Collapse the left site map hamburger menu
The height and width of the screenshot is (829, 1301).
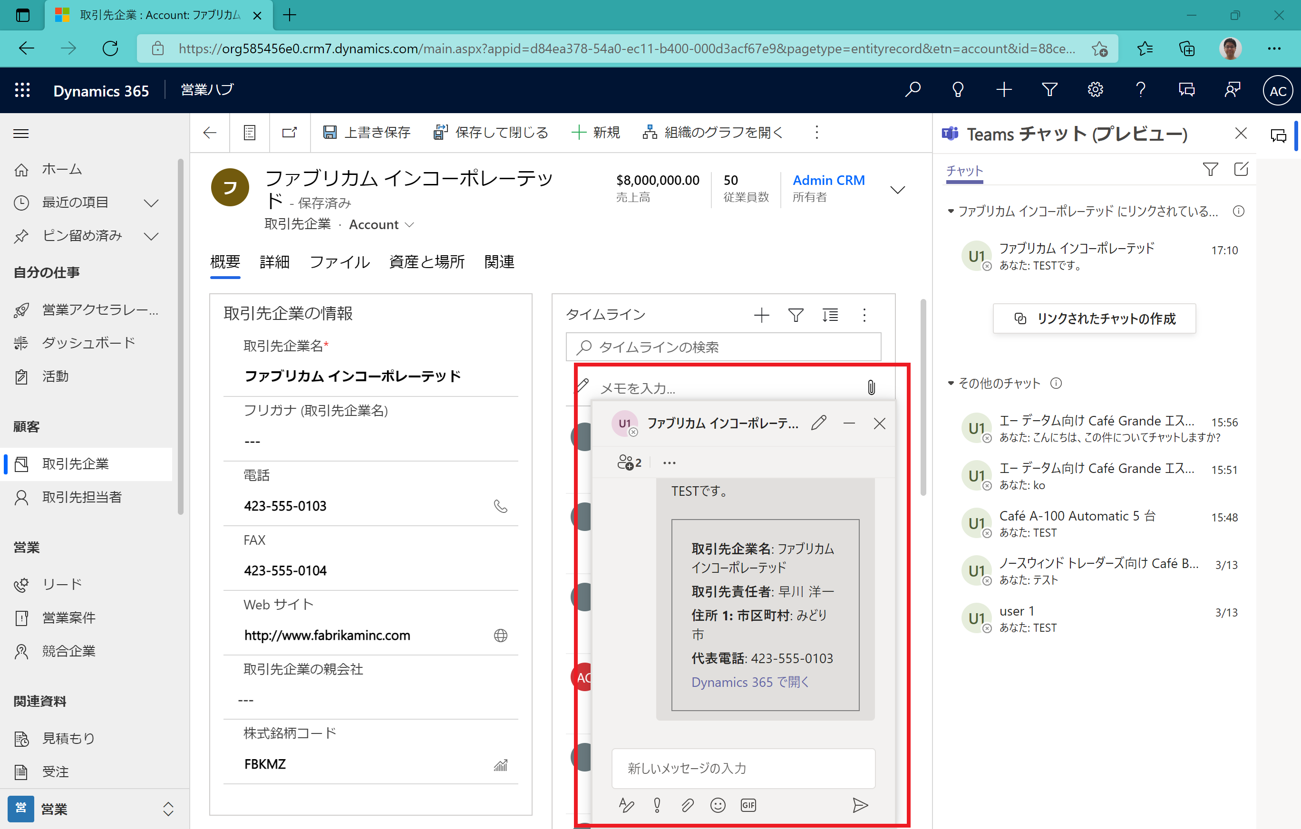21,134
